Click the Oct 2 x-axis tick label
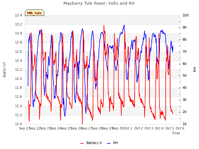This screenshot has height=149, width=199. tap(139, 128)
